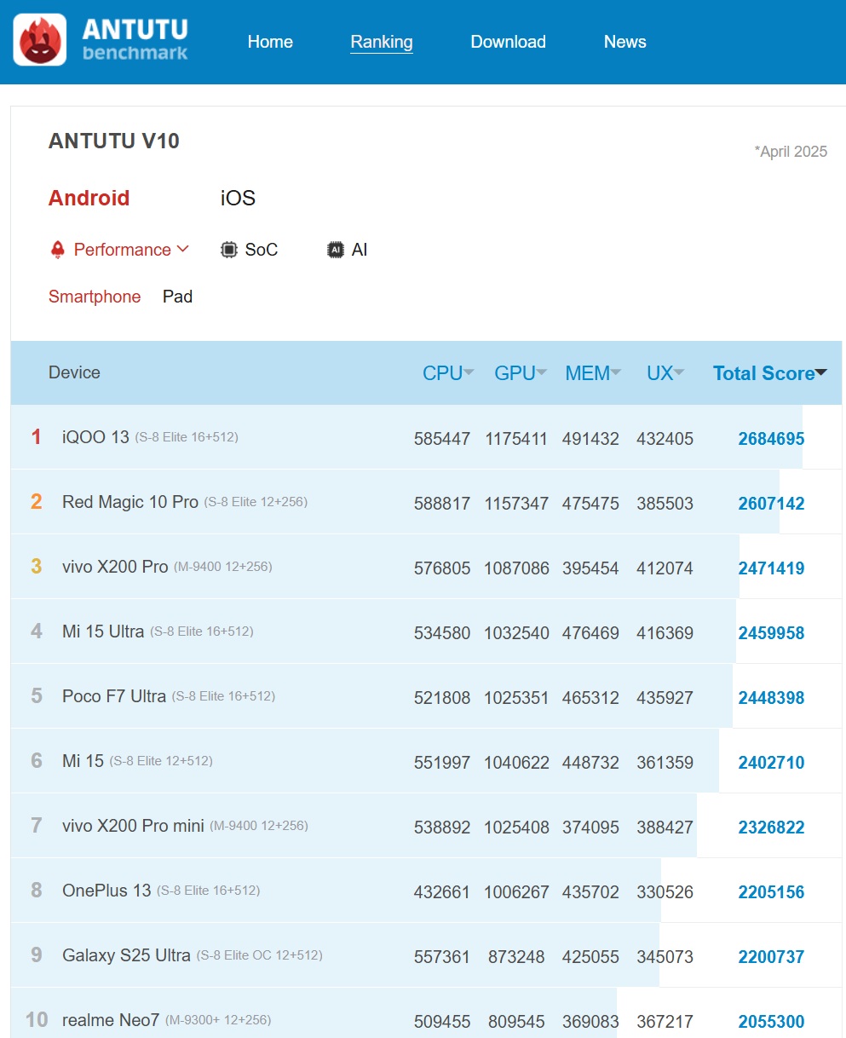Click the total score 2607142
This screenshot has height=1038, width=846.
coord(771,504)
